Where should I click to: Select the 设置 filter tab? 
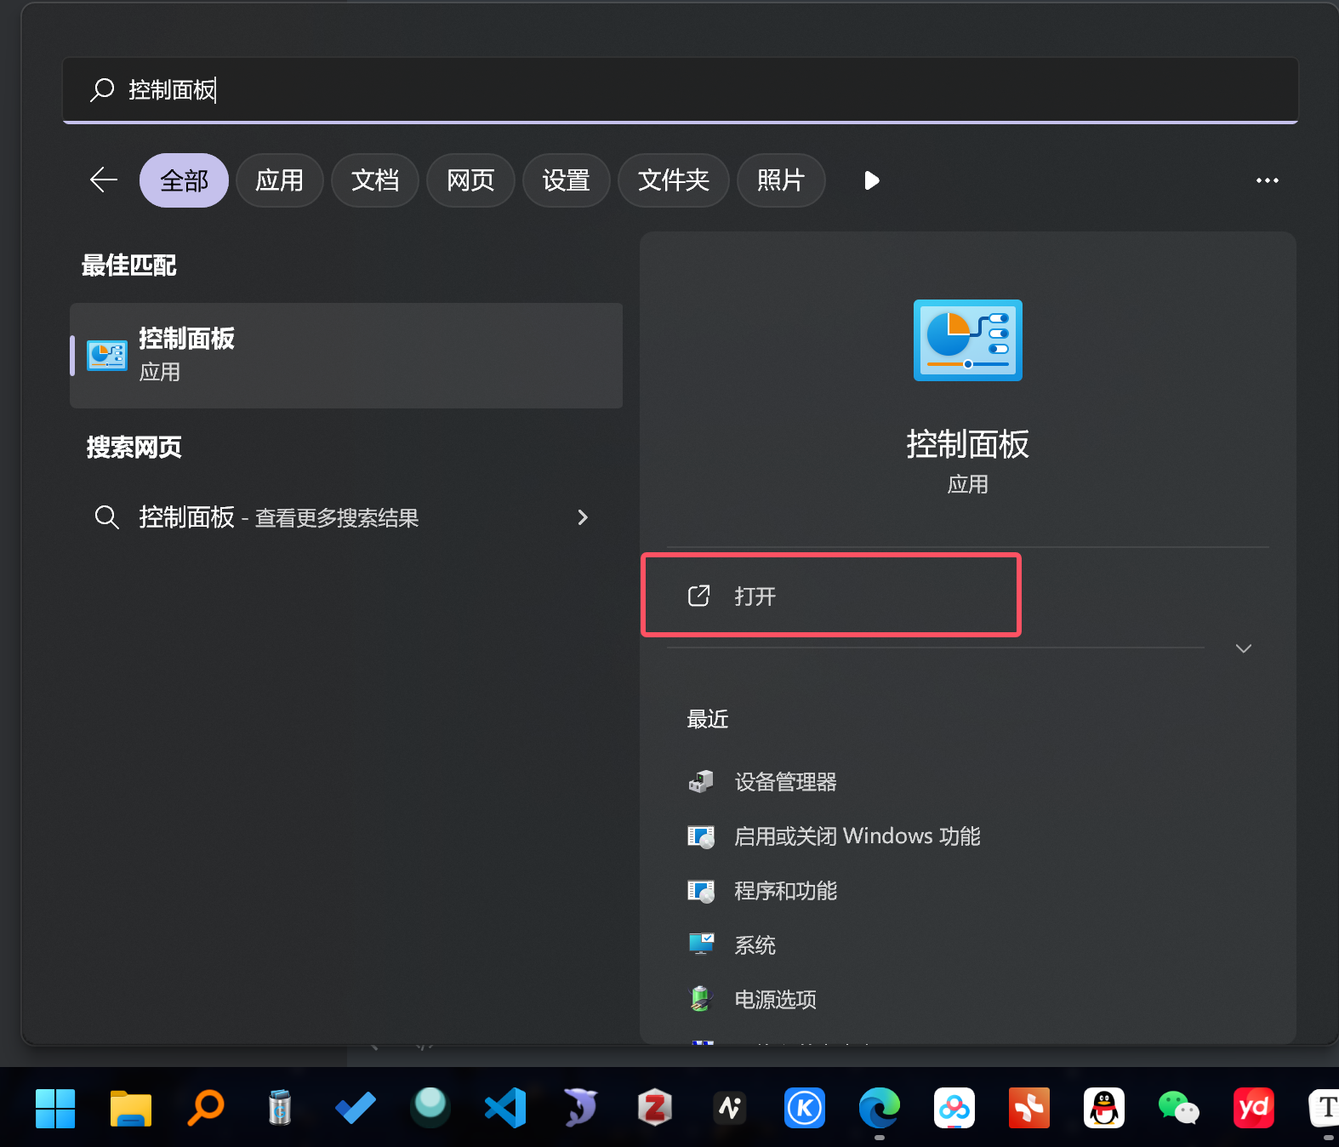coord(566,180)
